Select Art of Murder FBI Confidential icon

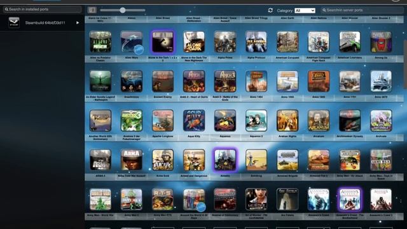(256, 199)
